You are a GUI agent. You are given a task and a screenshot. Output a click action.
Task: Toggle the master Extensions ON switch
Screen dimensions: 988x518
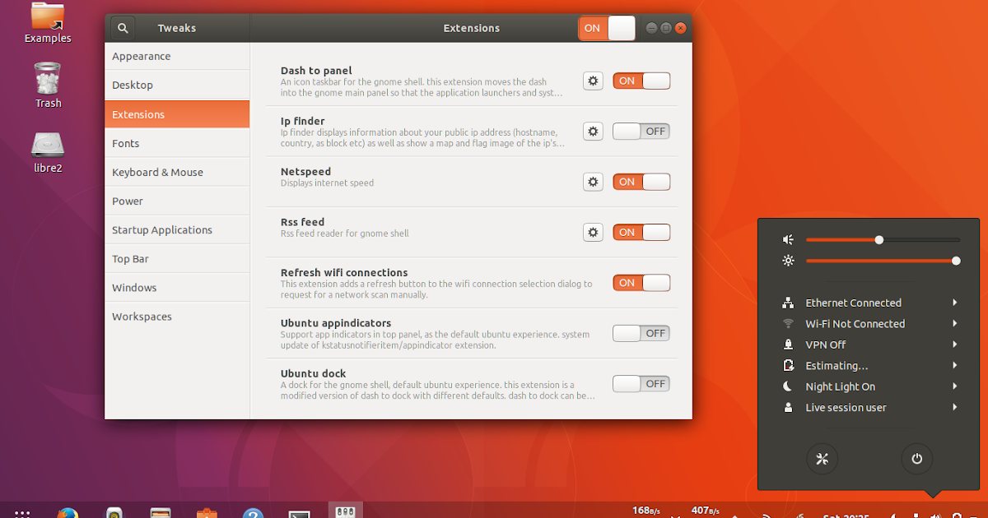[606, 27]
